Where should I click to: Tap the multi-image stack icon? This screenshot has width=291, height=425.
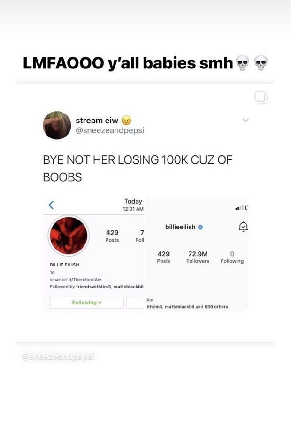261,98
